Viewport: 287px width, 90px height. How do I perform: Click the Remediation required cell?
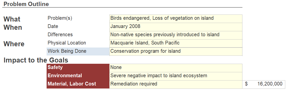176,84
